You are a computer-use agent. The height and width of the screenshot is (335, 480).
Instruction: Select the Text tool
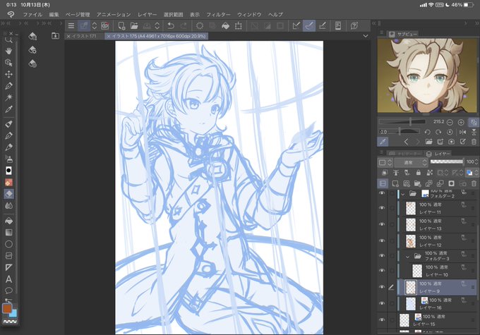pyautogui.click(x=8, y=279)
